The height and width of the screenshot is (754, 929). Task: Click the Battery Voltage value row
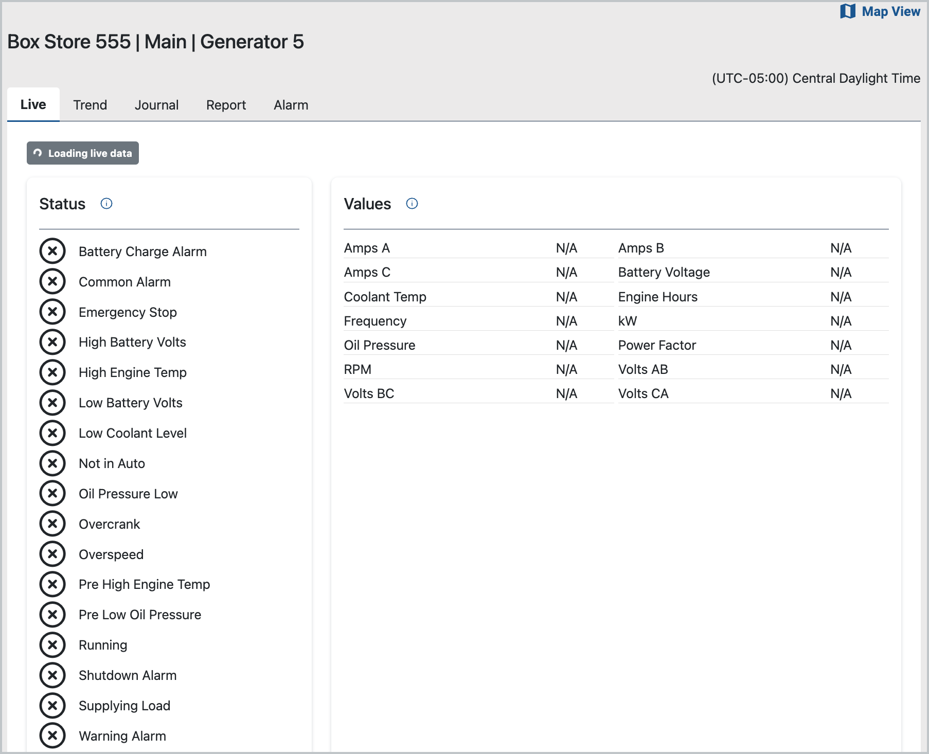click(753, 272)
